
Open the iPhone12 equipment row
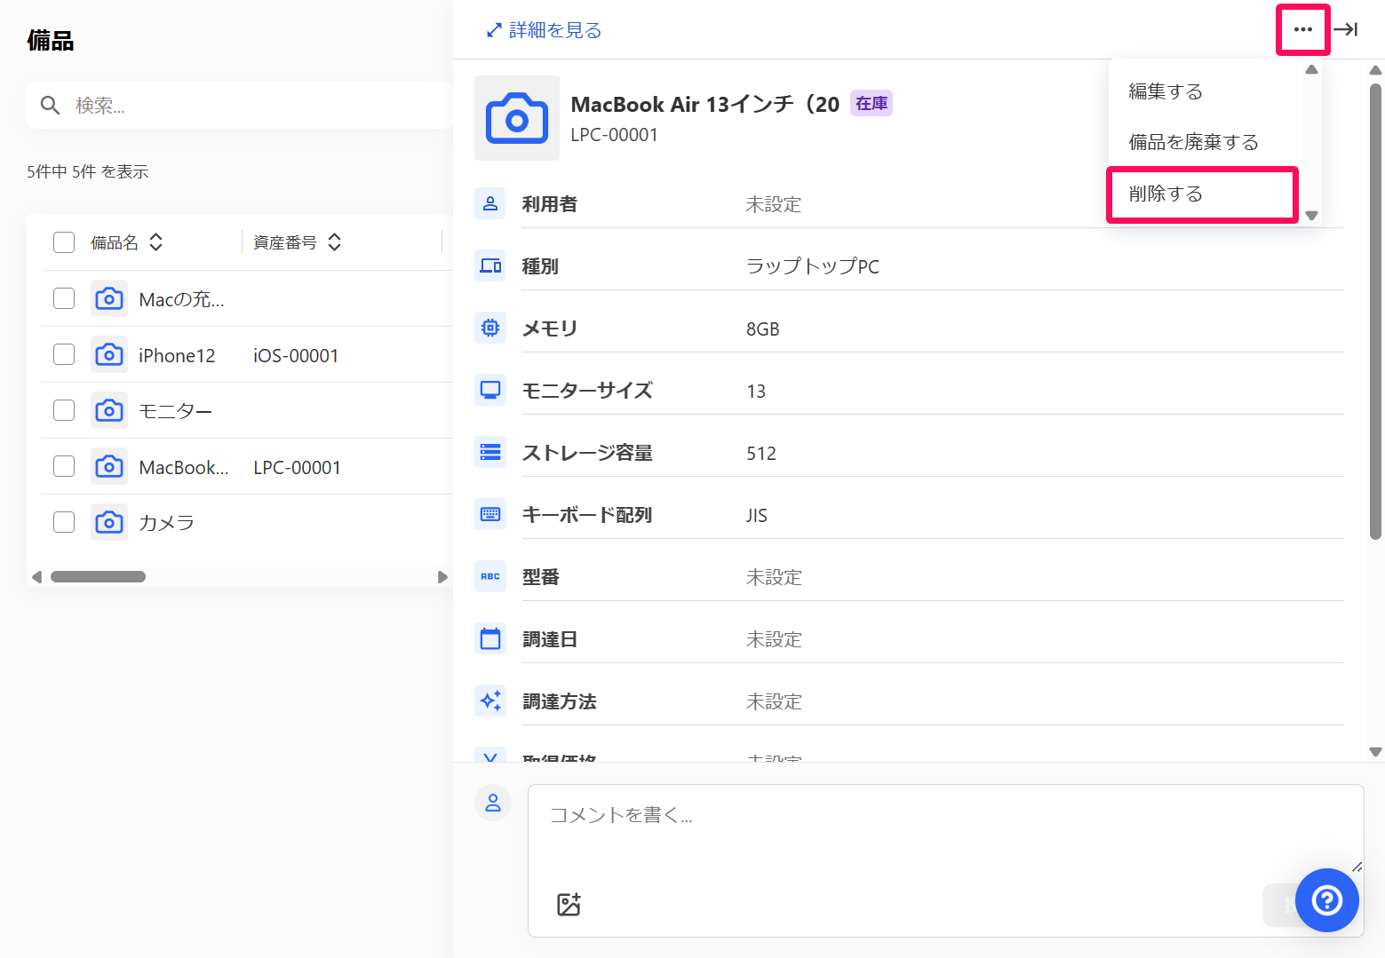click(248, 355)
